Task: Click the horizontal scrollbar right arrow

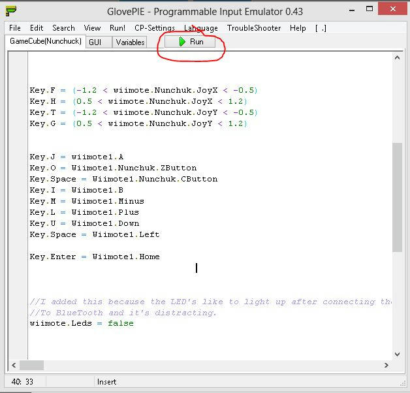Action: point(386,366)
